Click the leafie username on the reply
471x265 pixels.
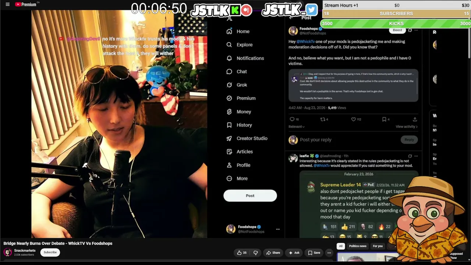[304, 156]
